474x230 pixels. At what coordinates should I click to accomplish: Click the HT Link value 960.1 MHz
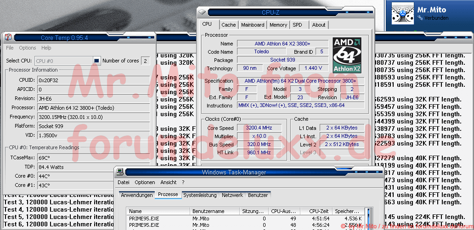coord(260,152)
